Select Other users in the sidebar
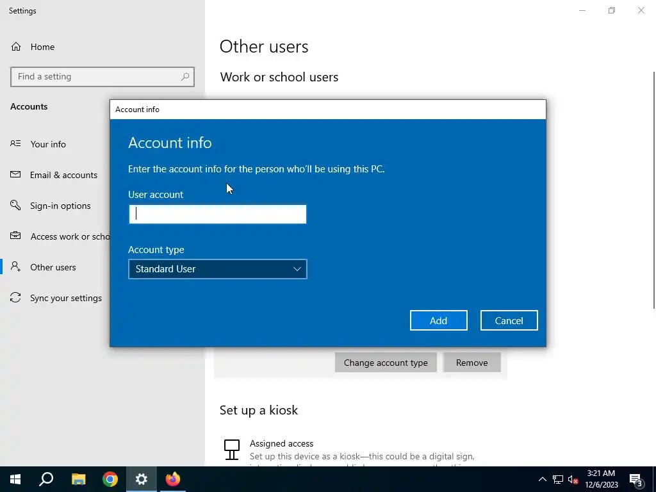Viewport: 656px width, 492px height. point(53,267)
